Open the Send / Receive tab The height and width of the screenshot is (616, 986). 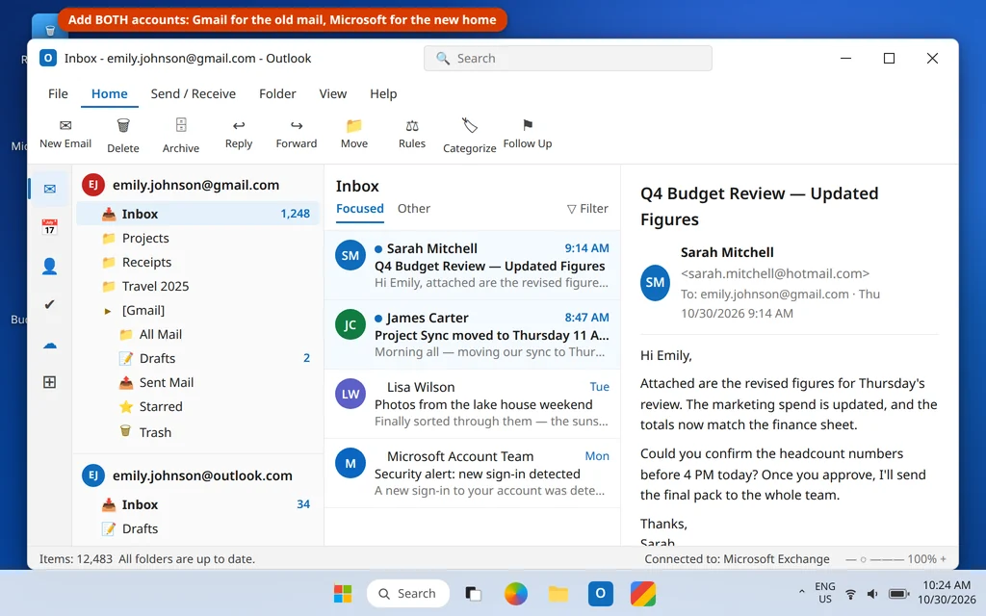[x=193, y=93]
